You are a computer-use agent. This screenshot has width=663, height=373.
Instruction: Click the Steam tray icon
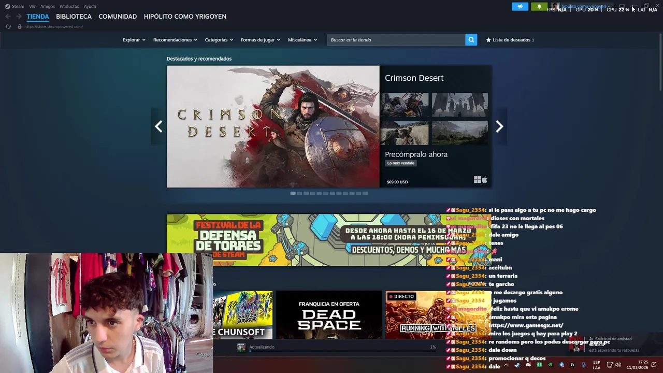pyautogui.click(x=517, y=365)
